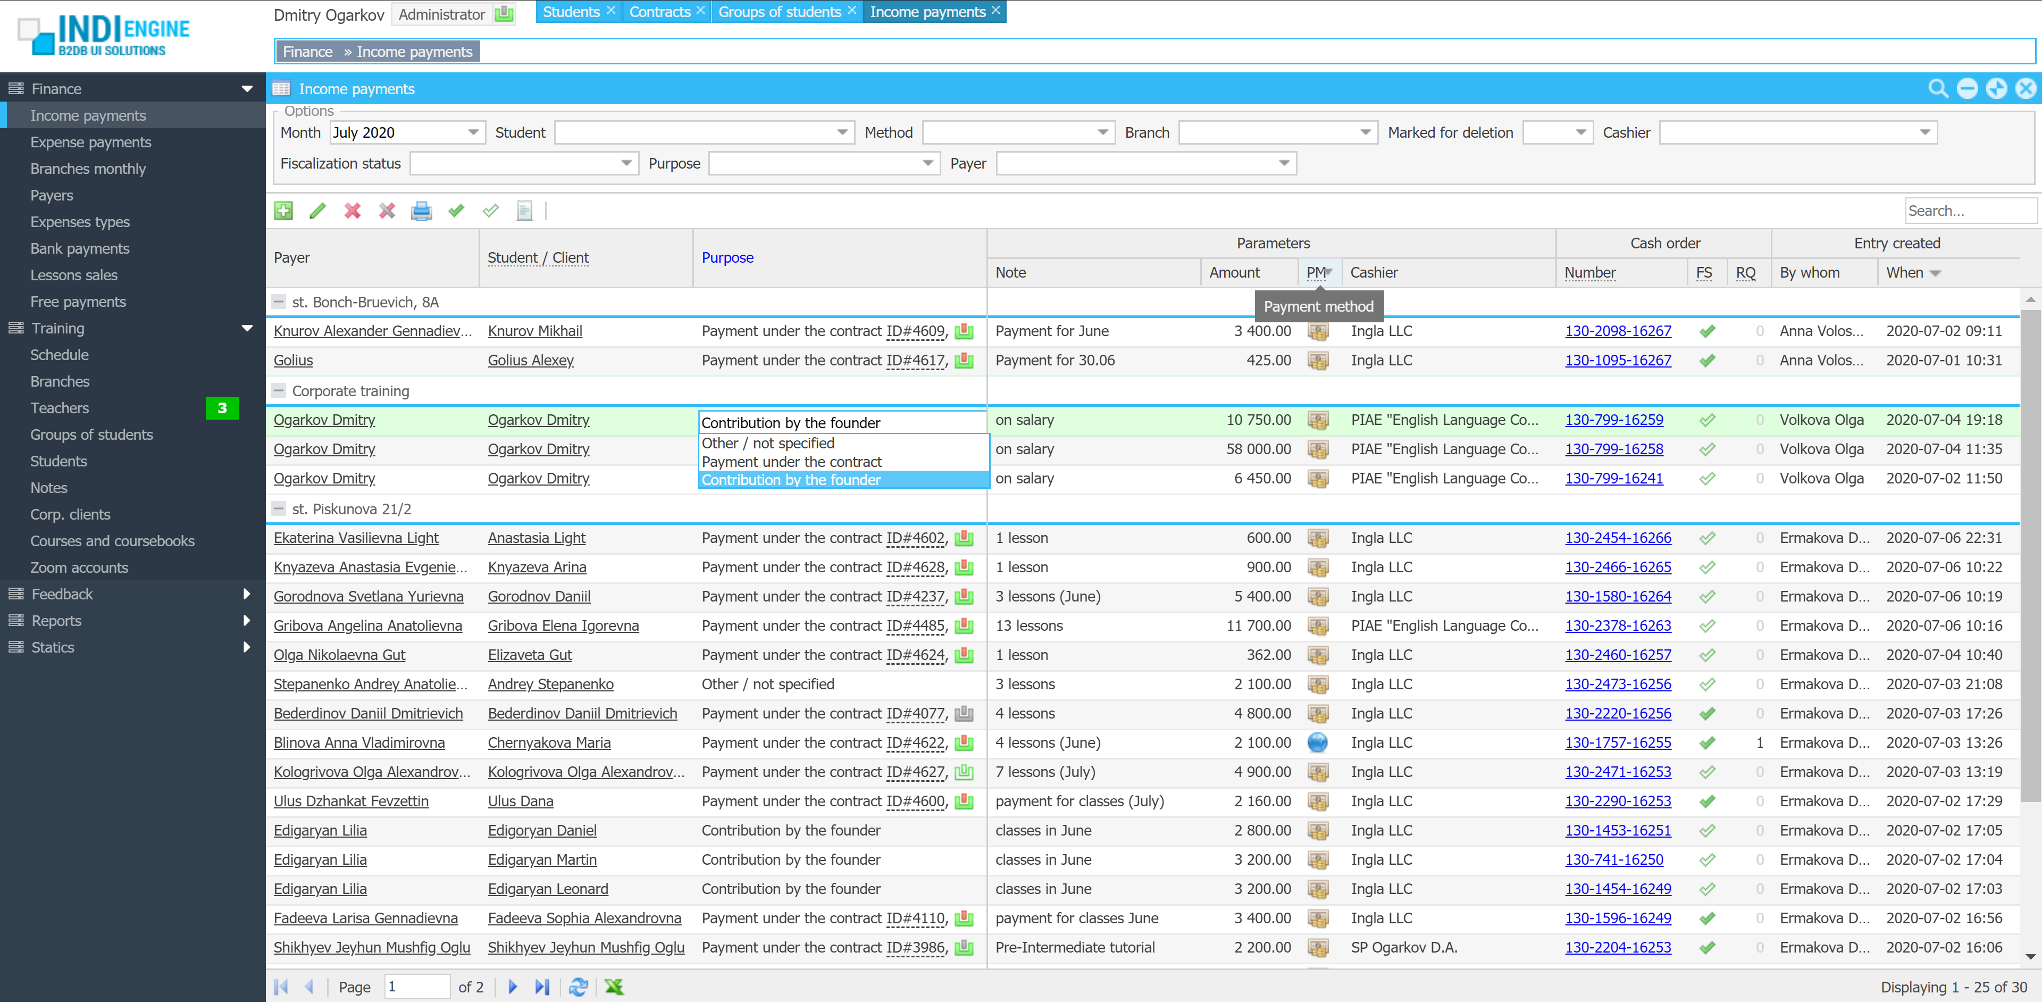Click the green pencil edit icon
The image size is (2042, 1002).
[318, 211]
